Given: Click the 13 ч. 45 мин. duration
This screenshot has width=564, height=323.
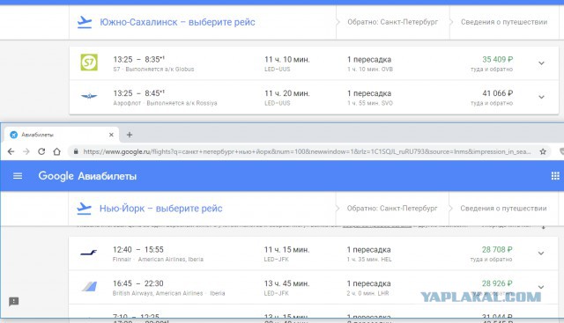Looking at the screenshot, I should pyautogui.click(x=286, y=283).
